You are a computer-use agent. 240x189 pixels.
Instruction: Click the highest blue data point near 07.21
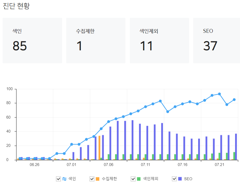pyautogui.click(x=219, y=93)
